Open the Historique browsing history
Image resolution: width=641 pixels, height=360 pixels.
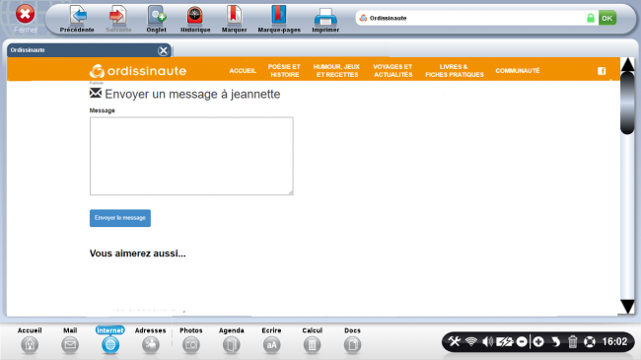195,19
